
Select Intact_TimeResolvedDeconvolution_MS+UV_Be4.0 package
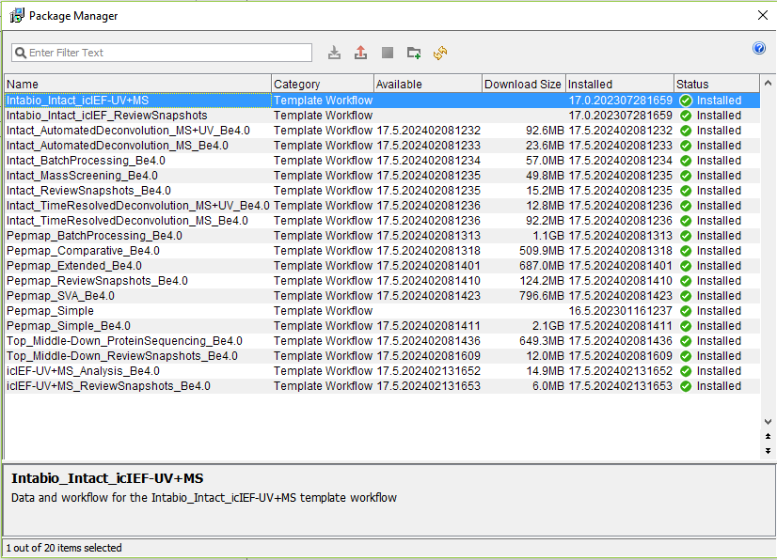[382, 206]
